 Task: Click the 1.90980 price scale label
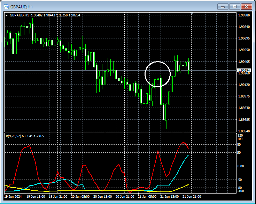pyautogui.click(x=244, y=15)
